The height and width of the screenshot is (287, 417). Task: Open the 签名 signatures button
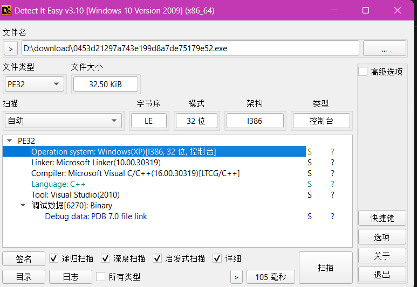24,258
